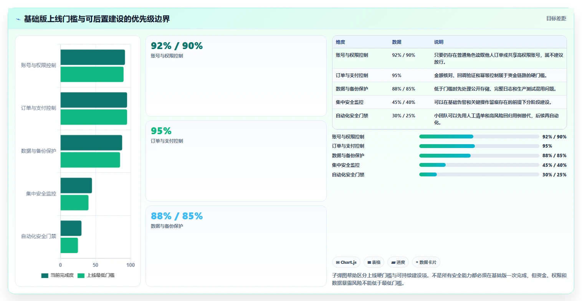Click the x-axis tick value 100
Viewport: 582px width, 301px height.
click(x=131, y=265)
